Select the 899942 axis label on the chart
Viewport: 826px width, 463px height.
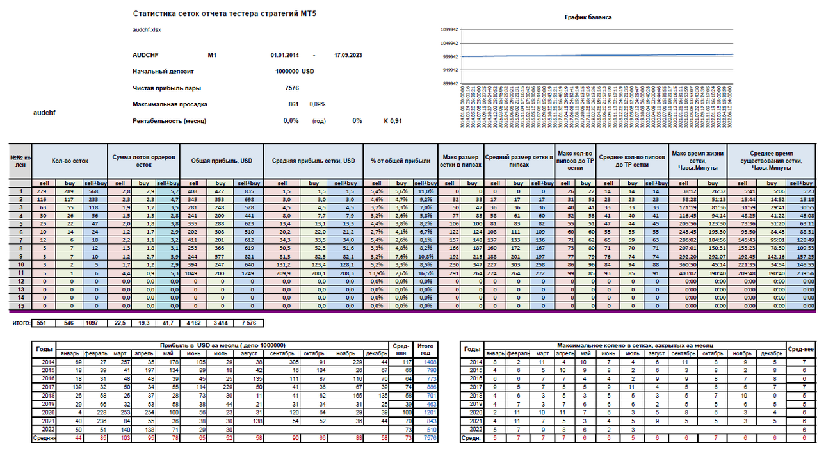449,83
